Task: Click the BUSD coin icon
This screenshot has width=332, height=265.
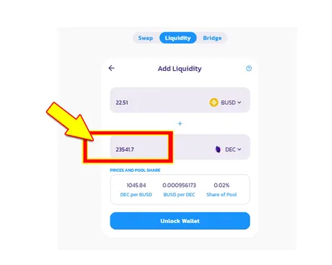Action: (x=214, y=103)
